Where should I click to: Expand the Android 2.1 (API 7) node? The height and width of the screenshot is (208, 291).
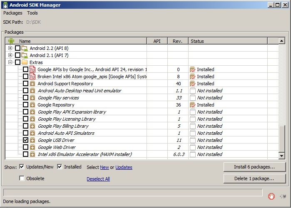pyautogui.click(x=10, y=55)
